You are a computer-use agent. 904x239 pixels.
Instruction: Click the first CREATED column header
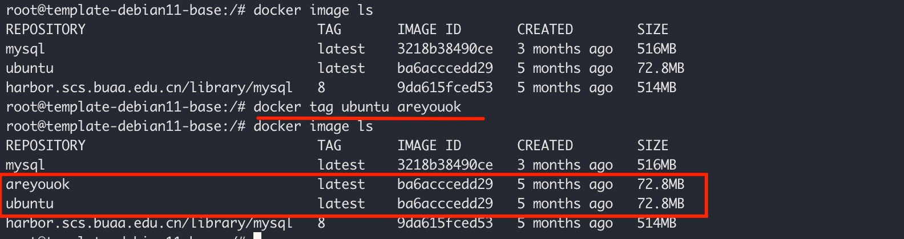coord(545,30)
